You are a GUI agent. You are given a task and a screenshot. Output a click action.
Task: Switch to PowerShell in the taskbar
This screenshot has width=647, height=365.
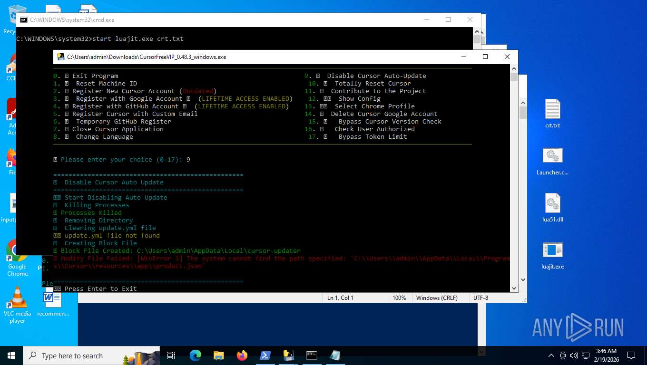click(265, 355)
